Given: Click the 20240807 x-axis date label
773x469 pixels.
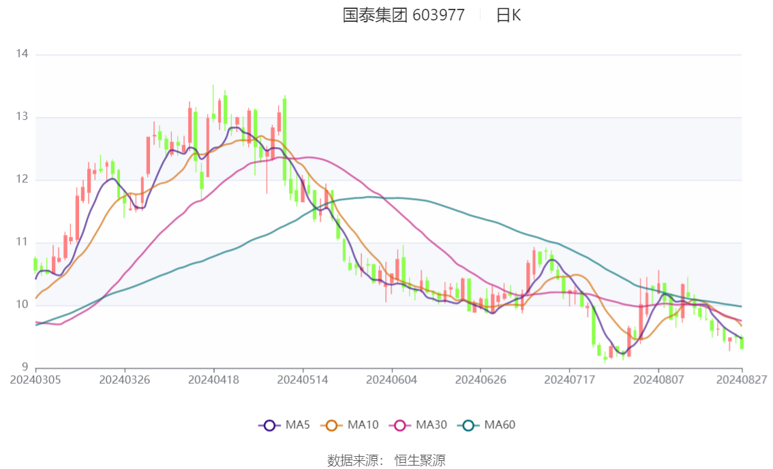Looking at the screenshot, I should 658,380.
